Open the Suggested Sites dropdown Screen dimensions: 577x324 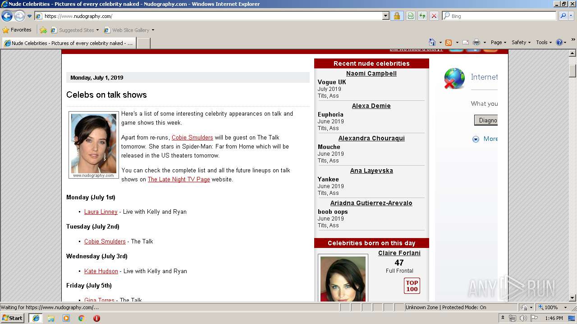coord(74,30)
